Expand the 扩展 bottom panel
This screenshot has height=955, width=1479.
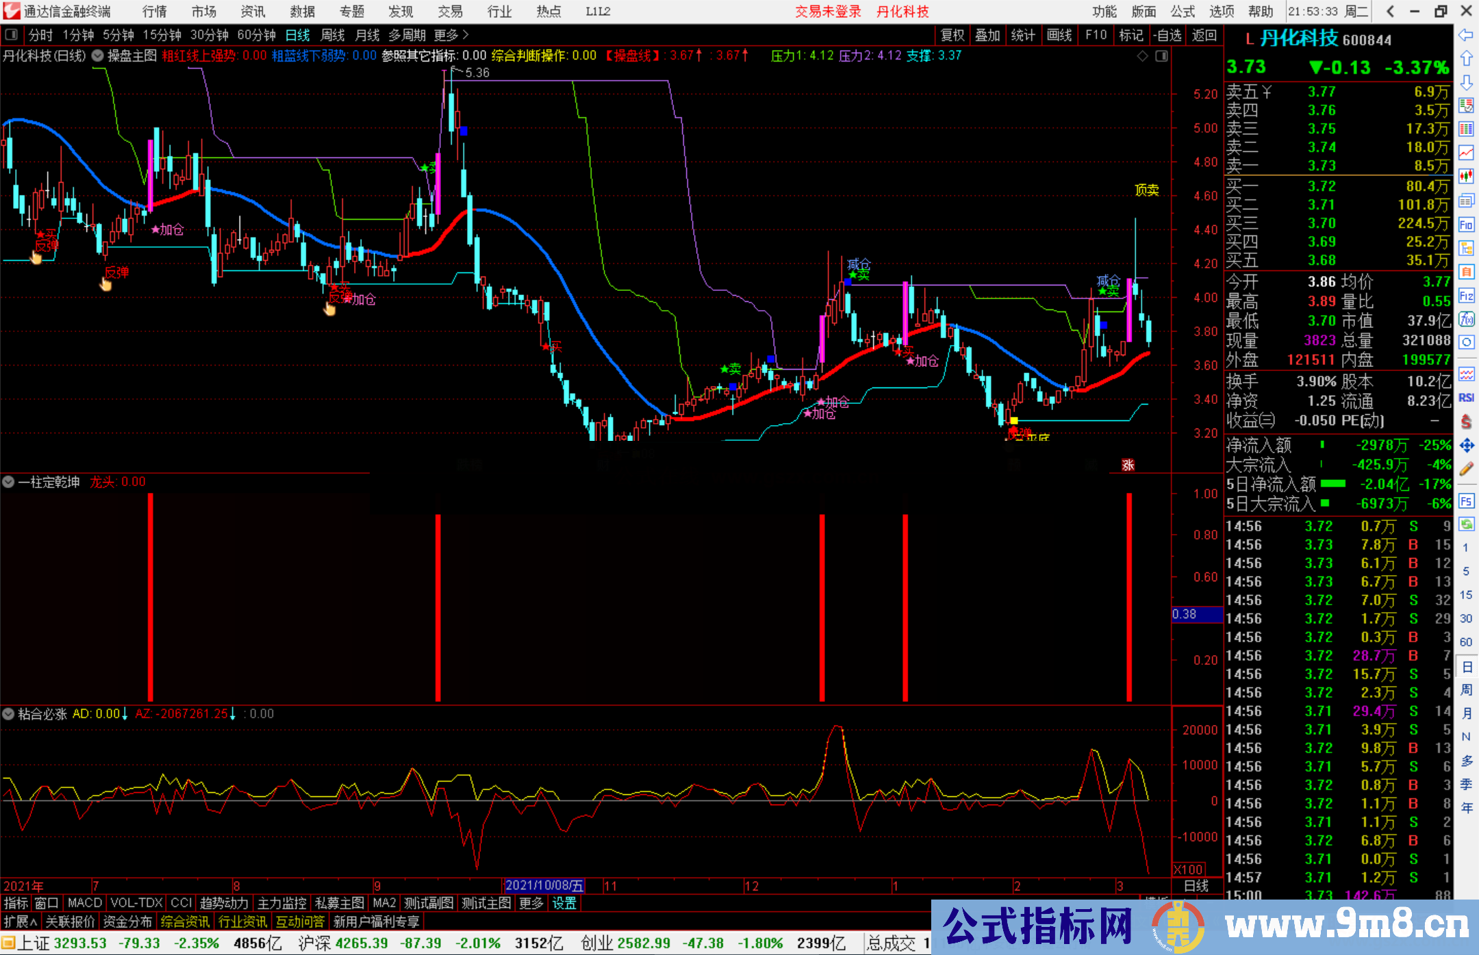21,921
